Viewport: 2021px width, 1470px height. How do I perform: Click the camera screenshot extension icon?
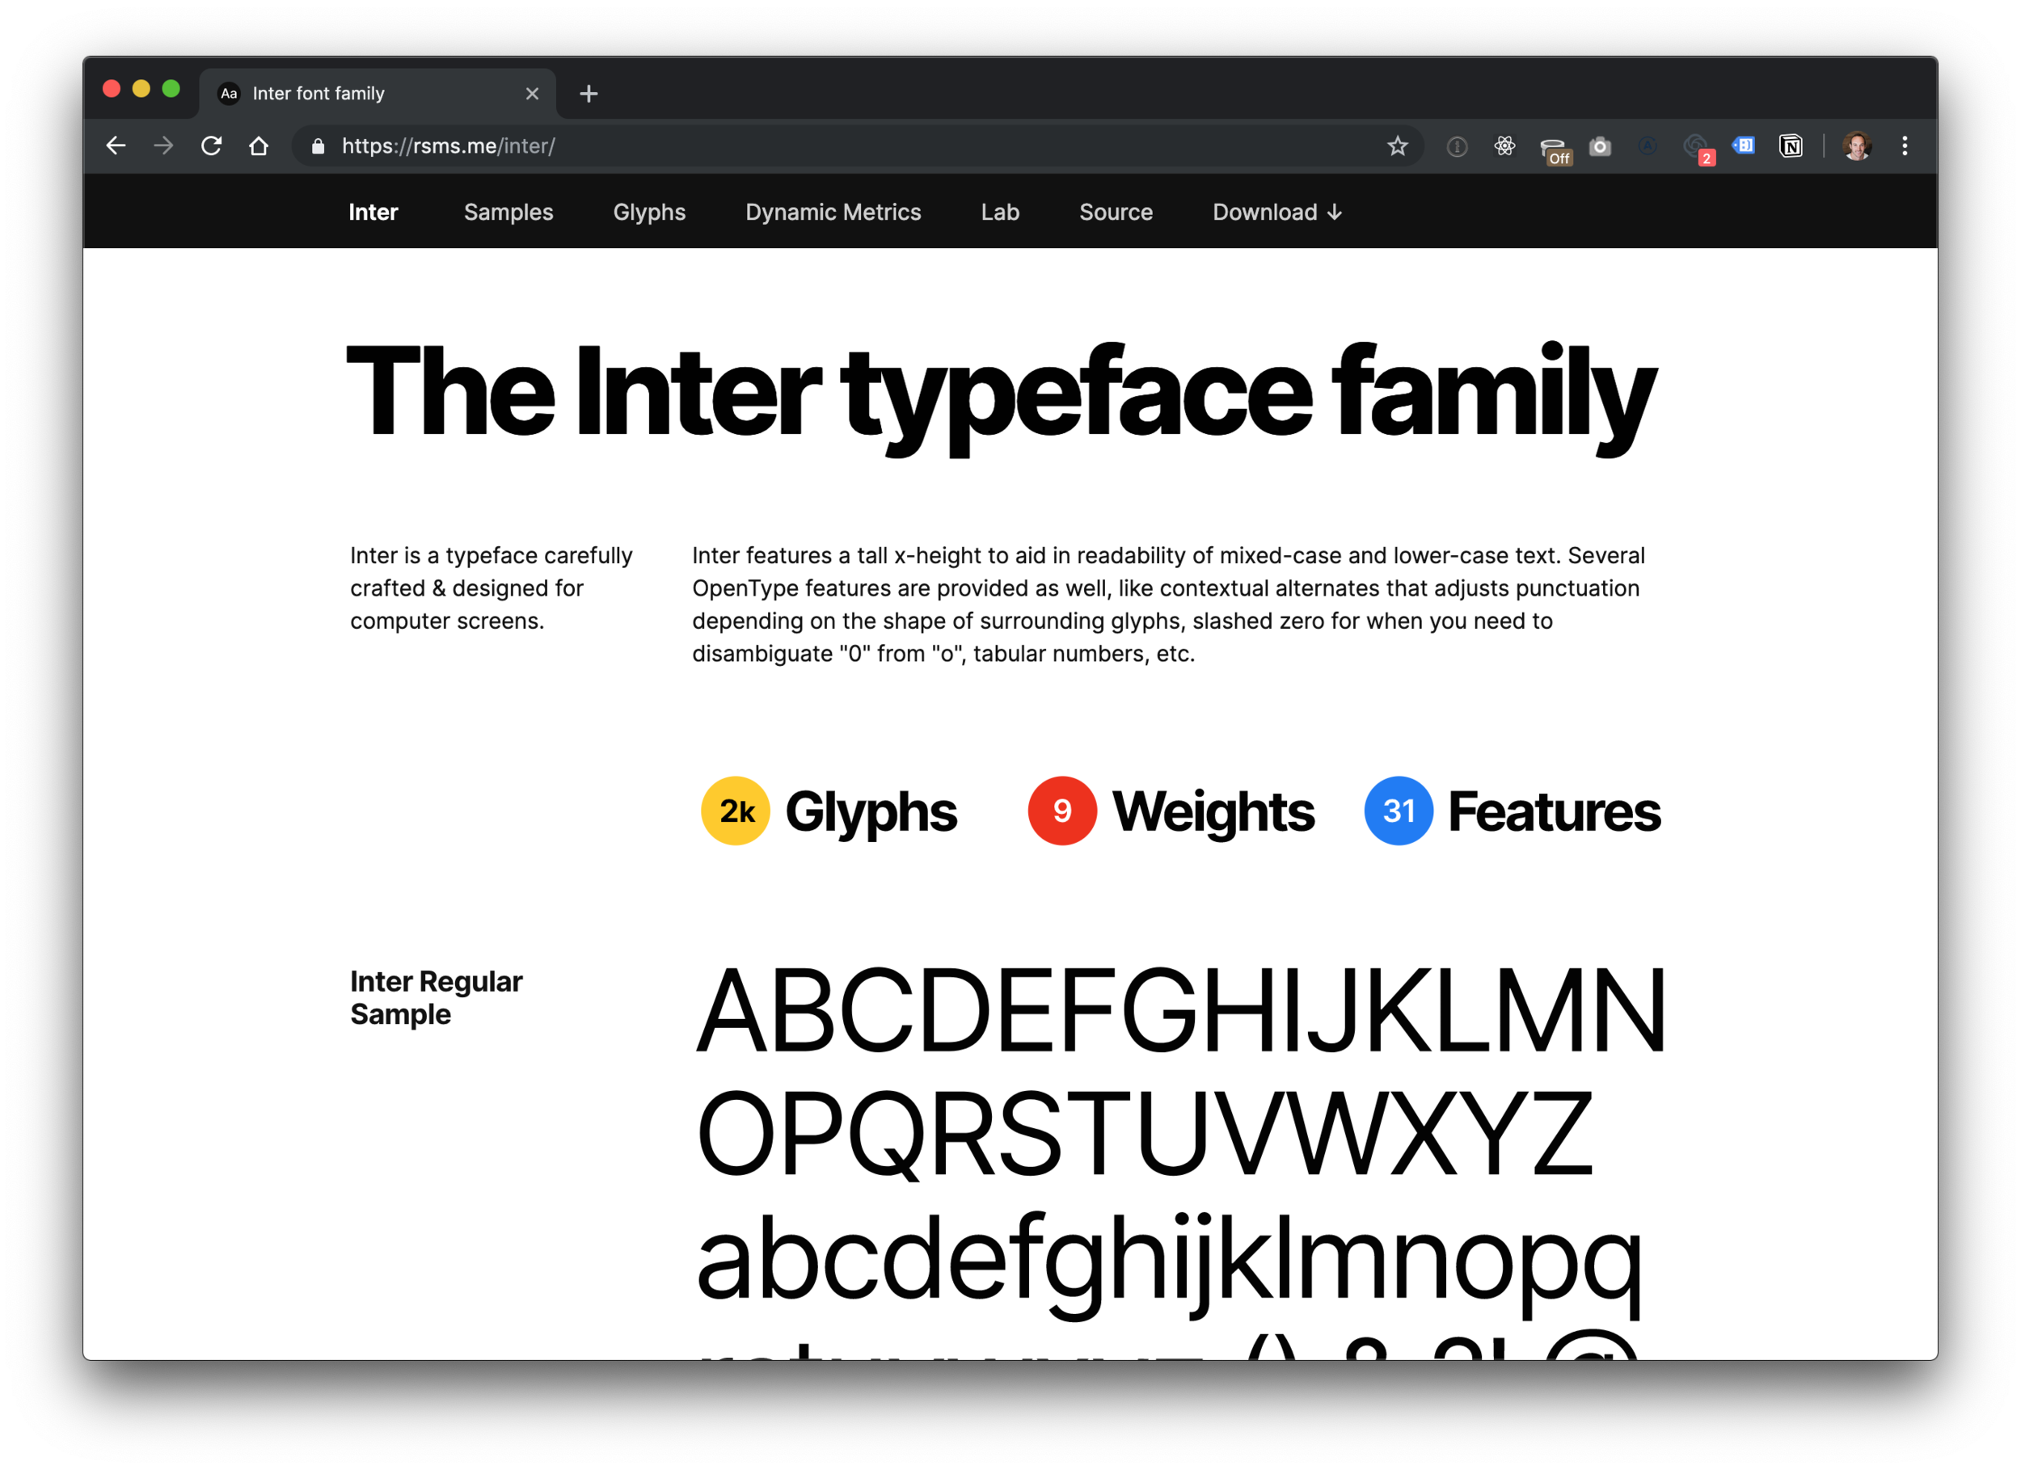1600,146
